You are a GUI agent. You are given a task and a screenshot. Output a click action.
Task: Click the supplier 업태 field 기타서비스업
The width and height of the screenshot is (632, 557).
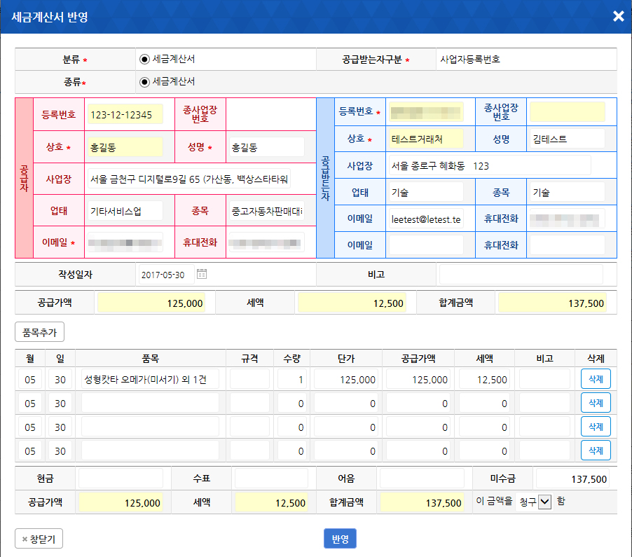(x=125, y=211)
